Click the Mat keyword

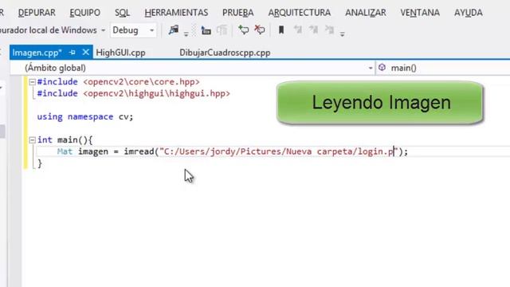point(65,151)
